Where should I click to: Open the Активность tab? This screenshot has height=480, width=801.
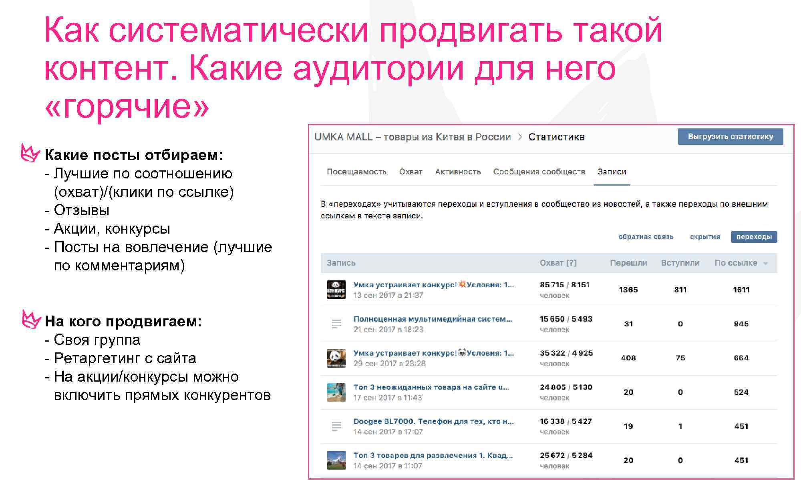point(458,172)
